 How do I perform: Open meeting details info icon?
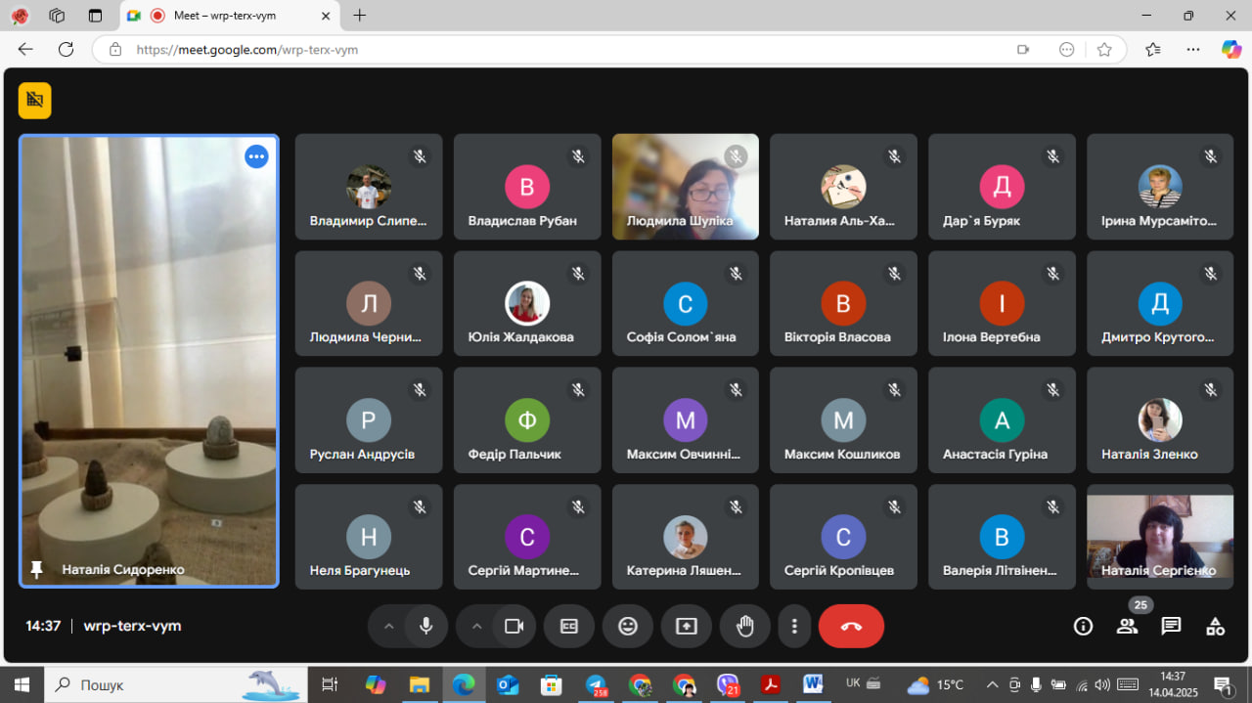point(1083,626)
